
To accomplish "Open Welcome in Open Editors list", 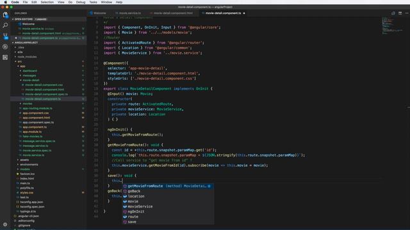I will (x=28, y=24).
